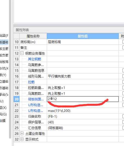
Task: Select the 形基础 item in left list
Action: tap(4, 88)
